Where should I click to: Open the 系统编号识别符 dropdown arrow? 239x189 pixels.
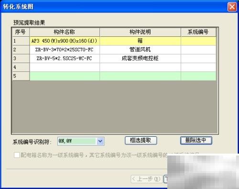coord(100,141)
